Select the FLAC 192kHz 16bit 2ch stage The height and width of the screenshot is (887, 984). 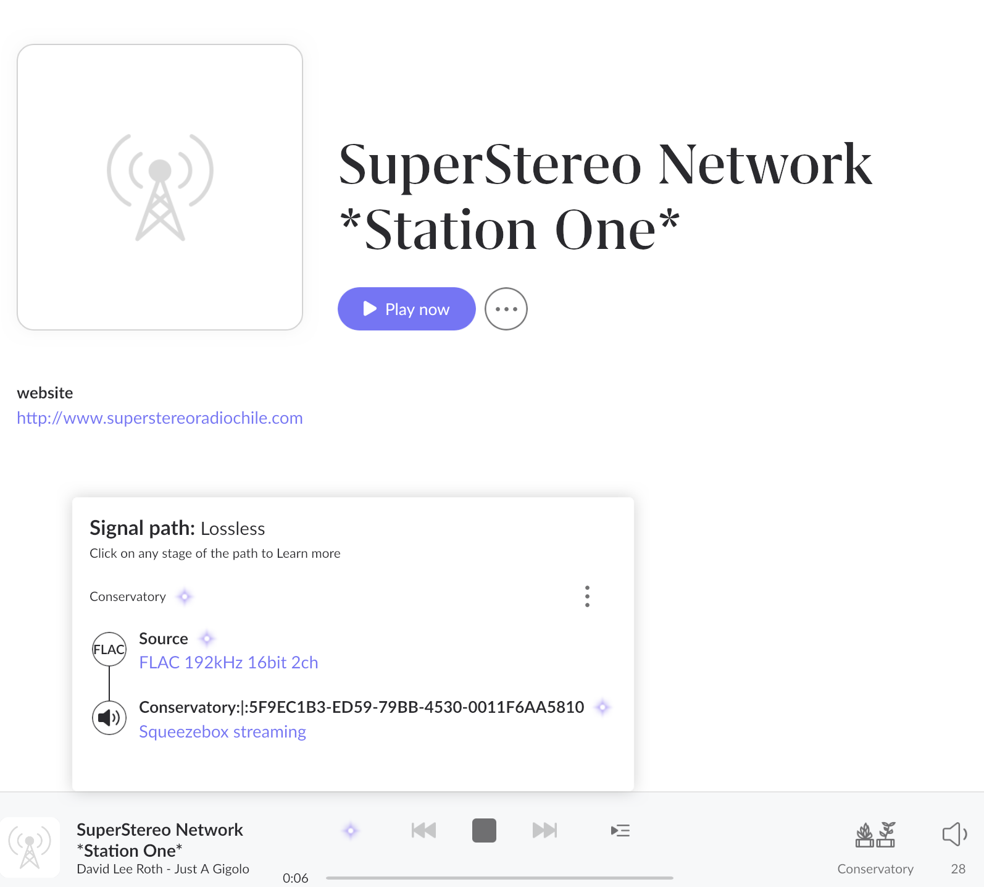tap(228, 663)
